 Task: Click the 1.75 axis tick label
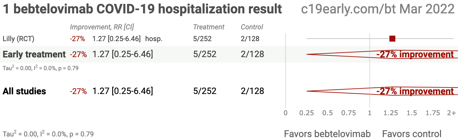tap(432, 113)
